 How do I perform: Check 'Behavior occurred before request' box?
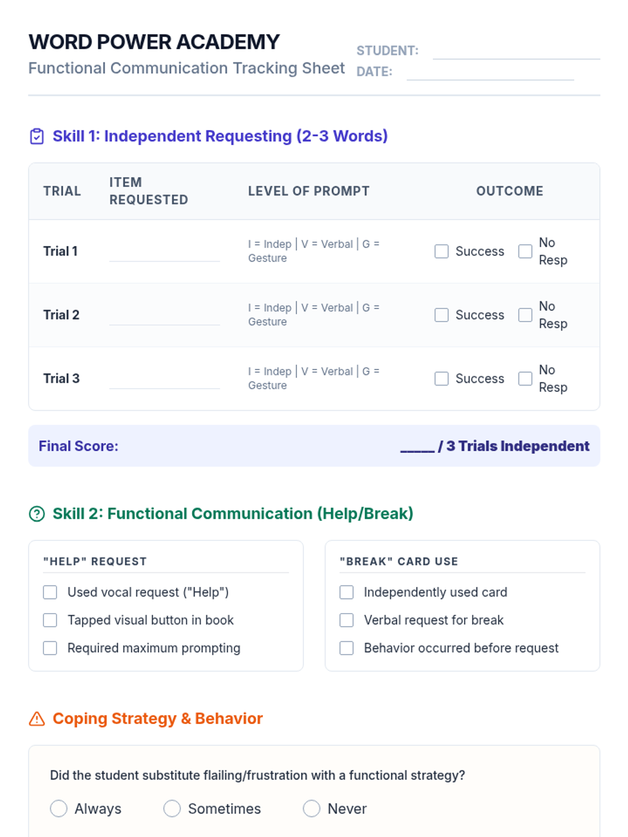click(x=346, y=648)
